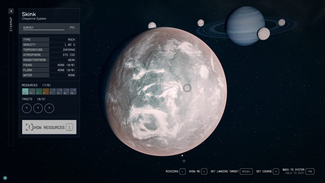Click the FAUNA value NONE (0/0)
Screen dimensions: 325x183
pyautogui.click(x=66, y=65)
